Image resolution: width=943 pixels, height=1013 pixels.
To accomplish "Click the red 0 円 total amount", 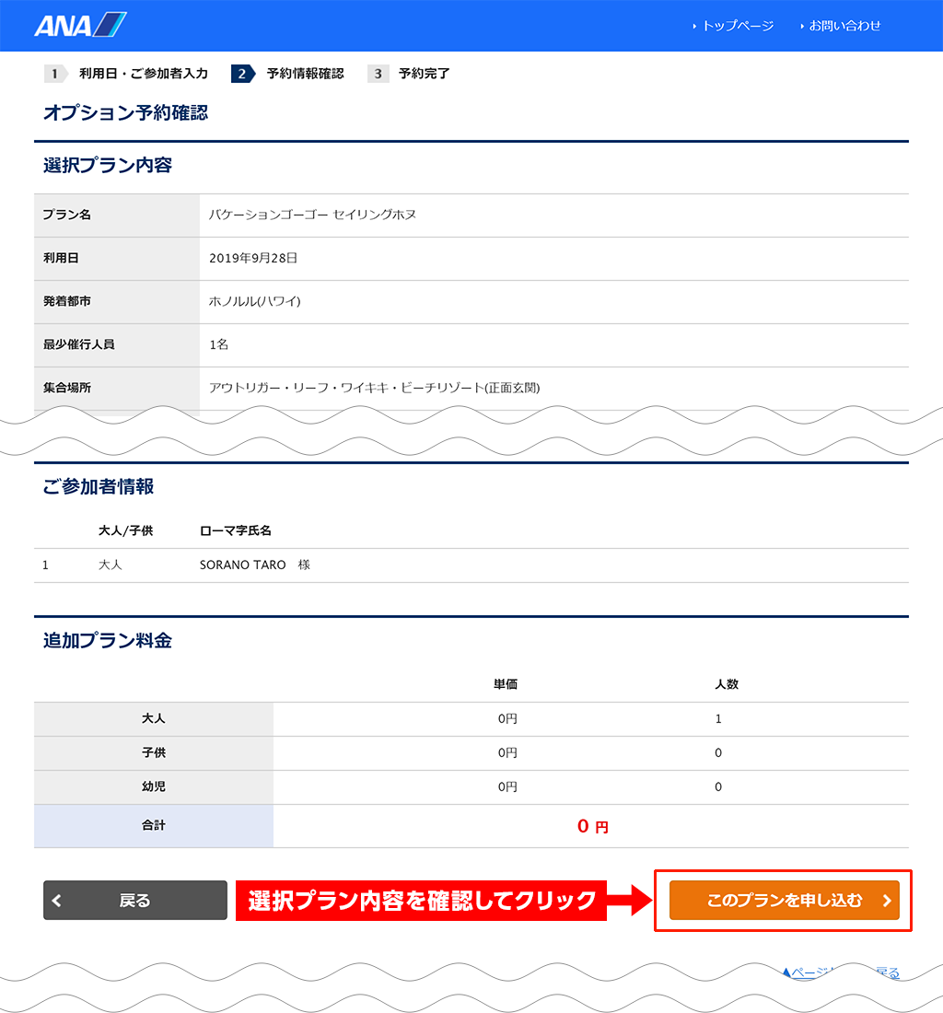I will [x=592, y=827].
